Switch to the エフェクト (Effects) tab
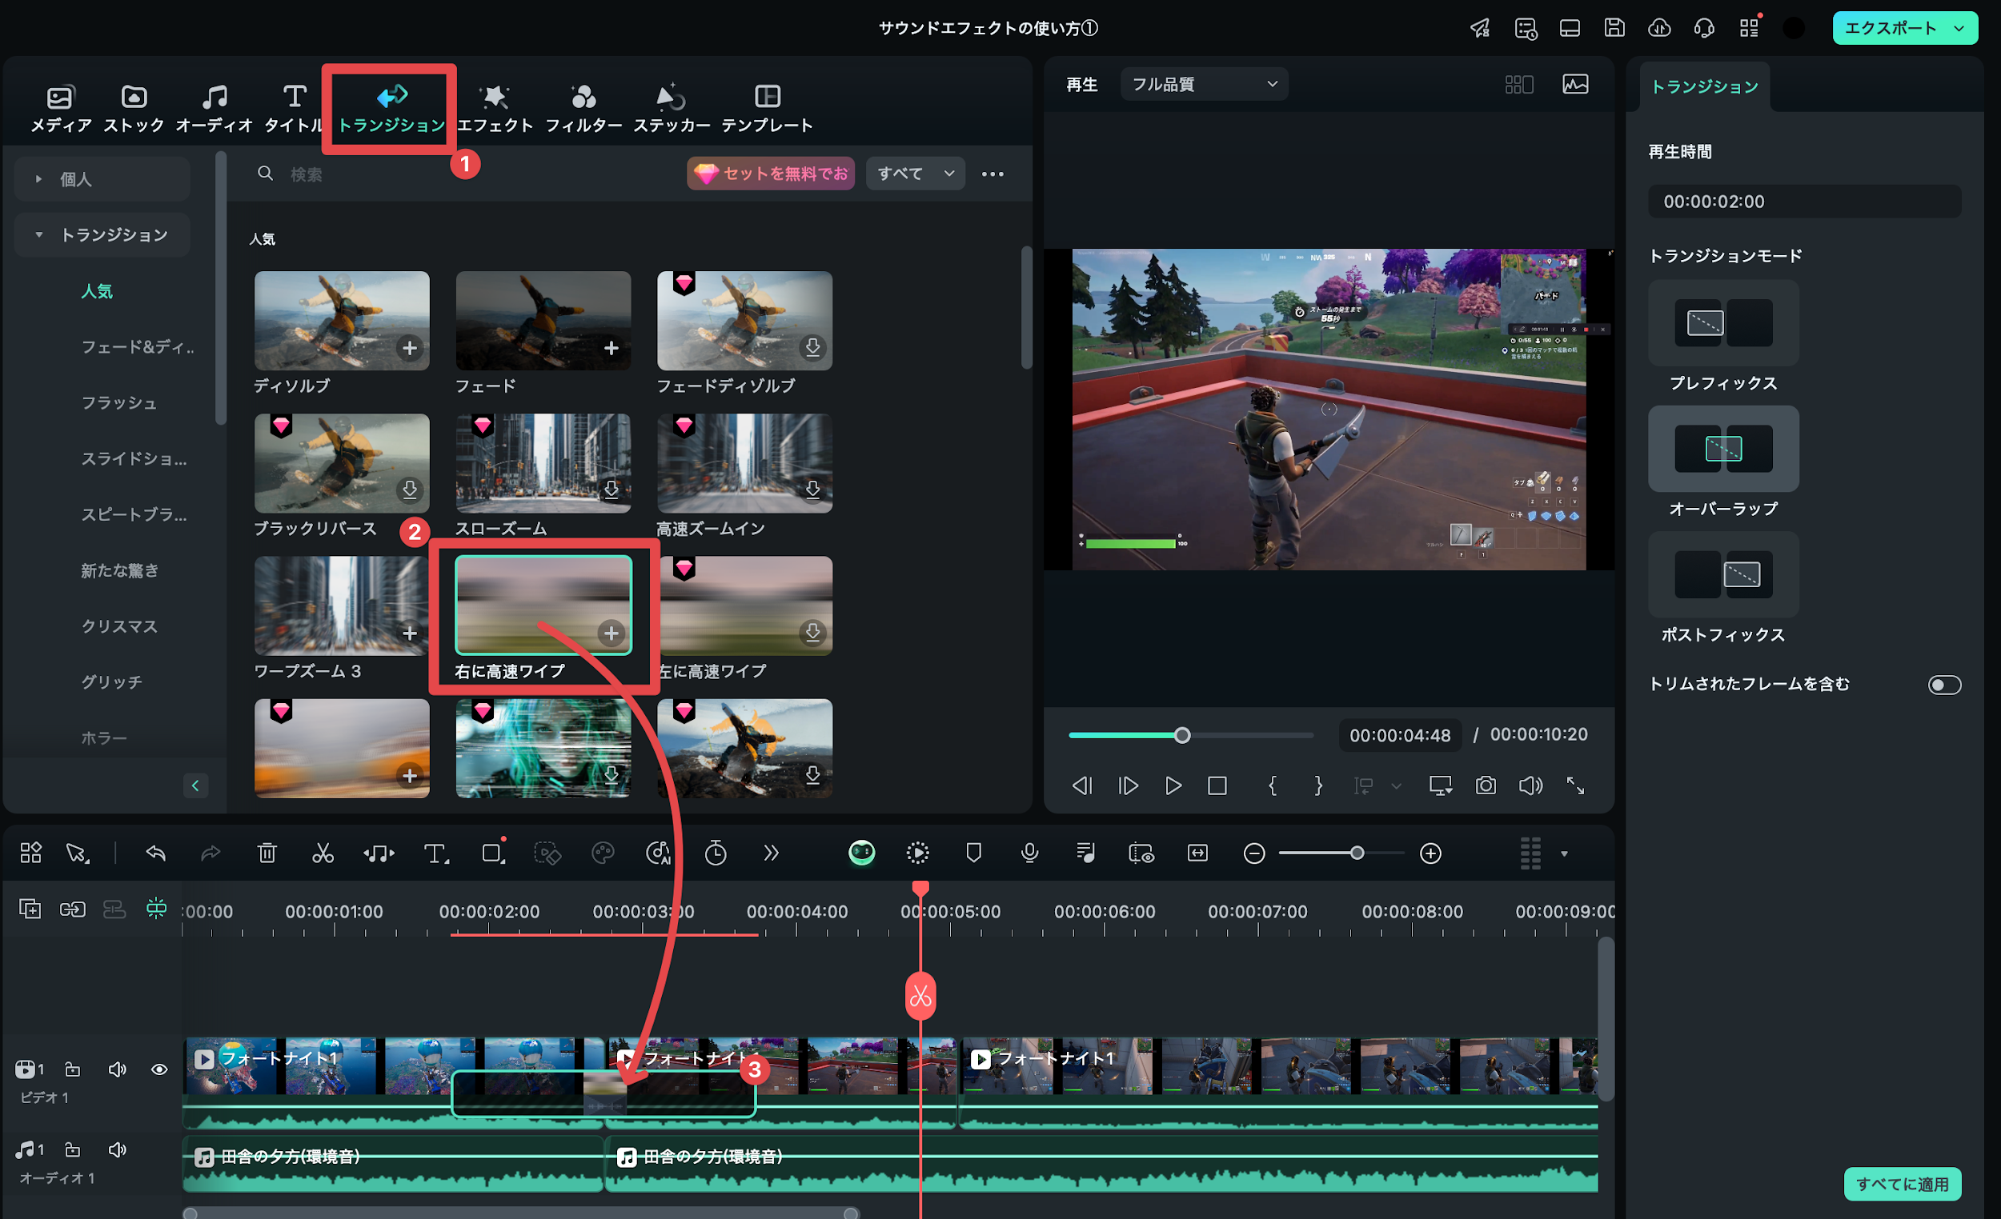The image size is (2001, 1219). coord(495,109)
